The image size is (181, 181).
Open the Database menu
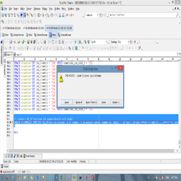[37, 9]
